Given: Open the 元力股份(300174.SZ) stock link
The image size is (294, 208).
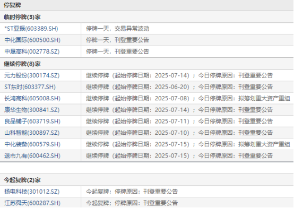Looking at the screenshot, I should point(32,75).
